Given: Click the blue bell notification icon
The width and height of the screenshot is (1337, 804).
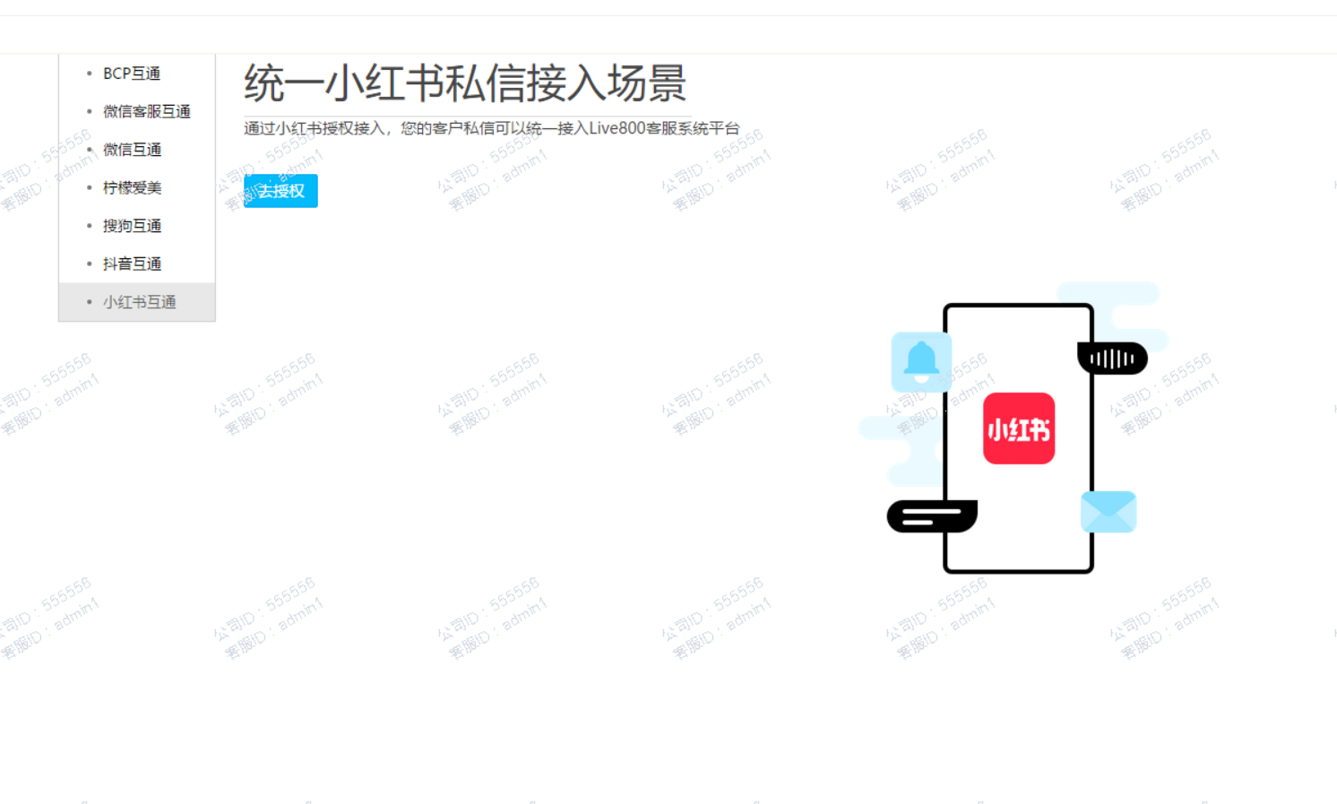Looking at the screenshot, I should 921,361.
